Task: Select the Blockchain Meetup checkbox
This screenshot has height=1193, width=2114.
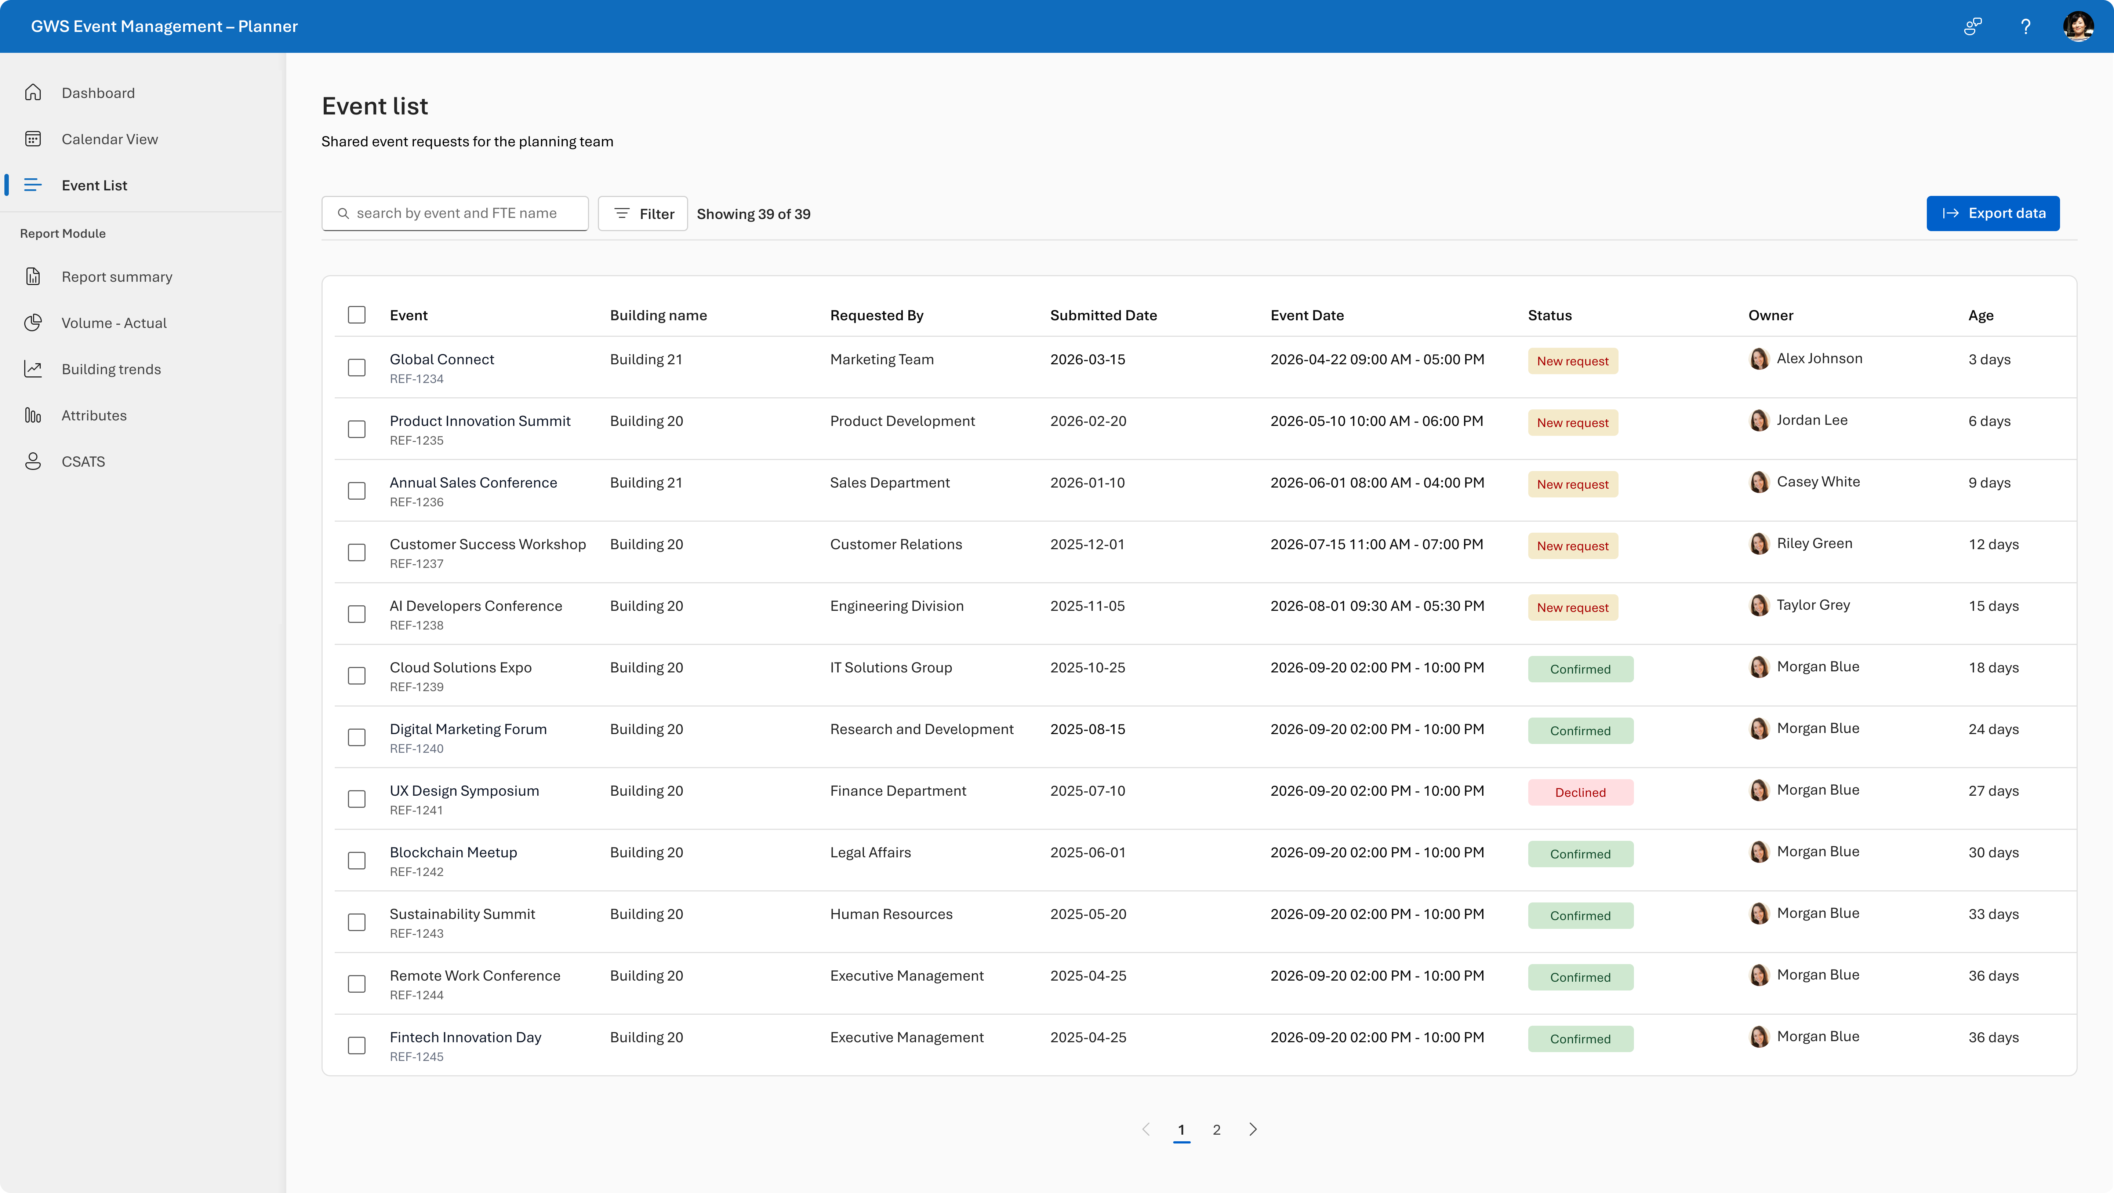Action: tap(356, 860)
